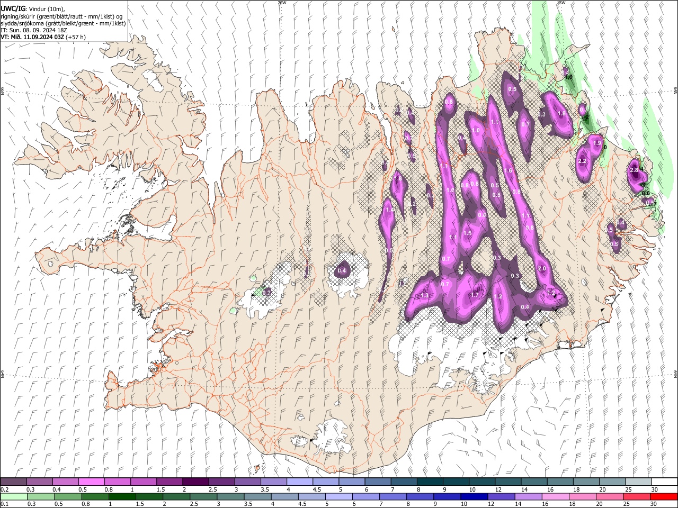Click the valid time "VT: Mið. 11.09.2024 03Z (+57 h)"
Screen dimensions: 678x508
pyautogui.click(x=43, y=37)
